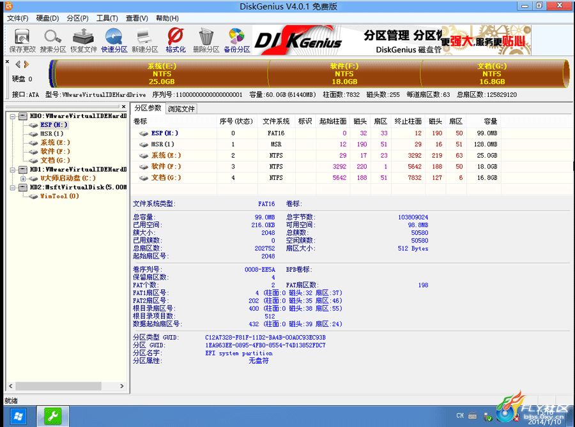Go to the next disk with the right arrow
This screenshot has height=427, width=575.
pyautogui.click(x=26, y=64)
